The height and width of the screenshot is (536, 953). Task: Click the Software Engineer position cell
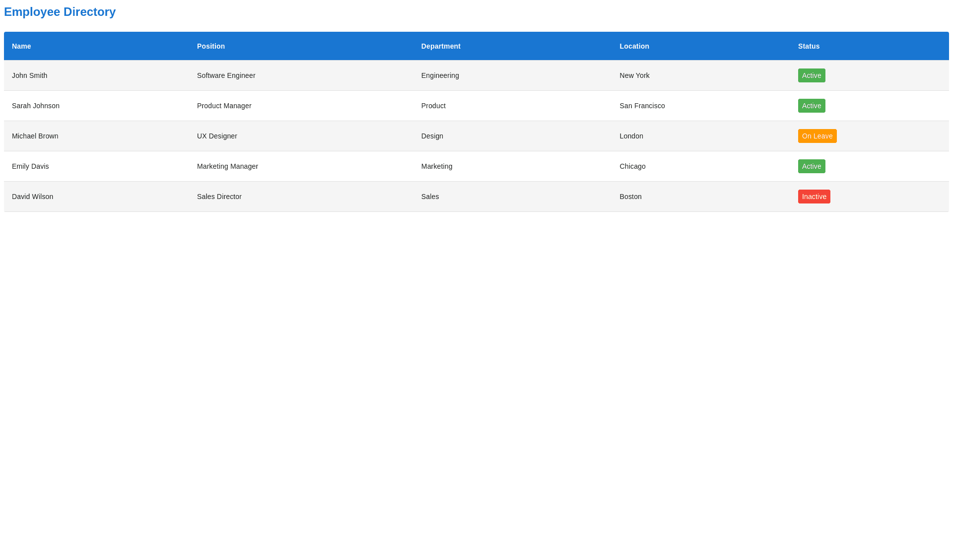226,75
